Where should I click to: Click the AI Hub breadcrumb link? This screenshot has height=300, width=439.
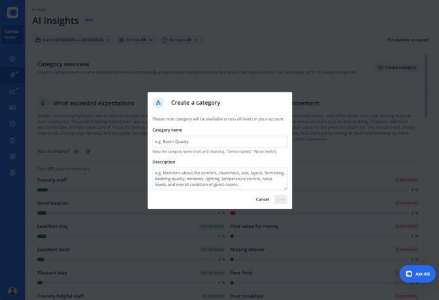click(x=39, y=10)
